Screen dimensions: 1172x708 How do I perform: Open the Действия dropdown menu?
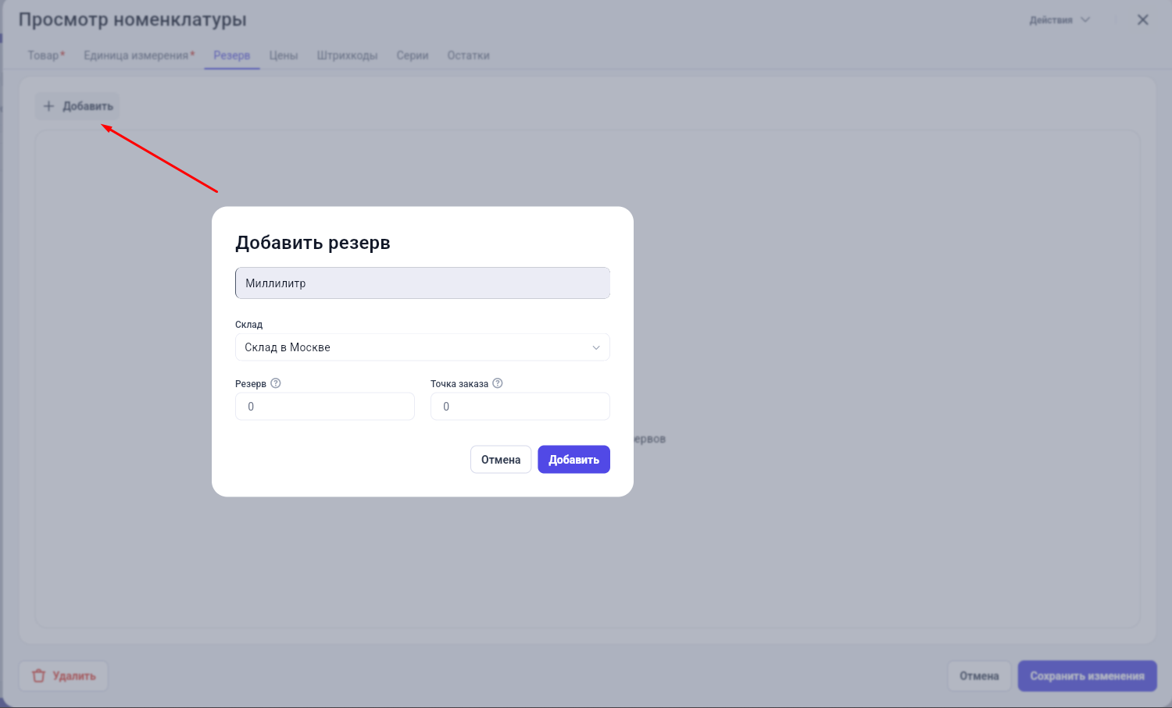1059,20
